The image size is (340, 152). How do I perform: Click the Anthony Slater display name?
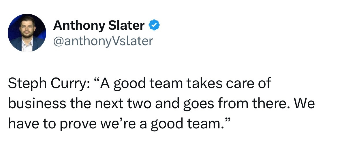[99, 25]
